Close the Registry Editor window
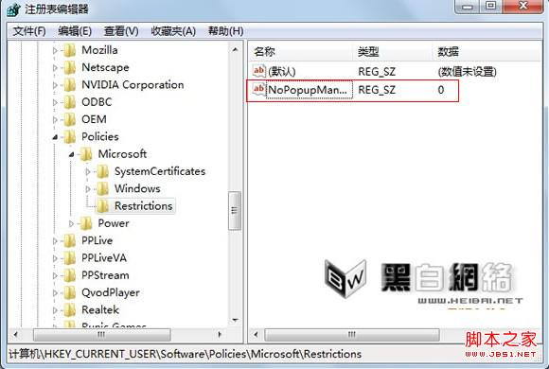This screenshot has width=549, height=369. coord(523,7)
